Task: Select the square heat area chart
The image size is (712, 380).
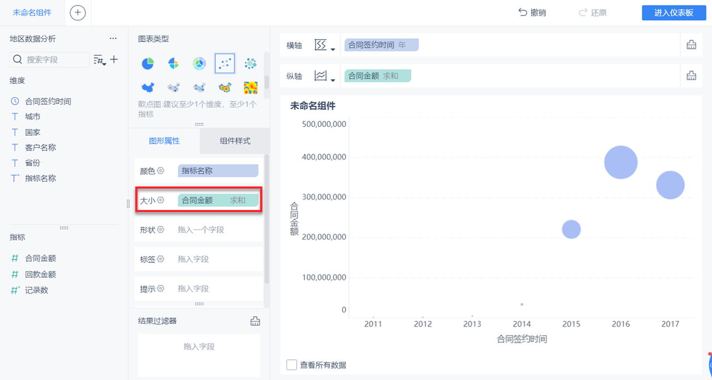Action: pyautogui.click(x=251, y=87)
